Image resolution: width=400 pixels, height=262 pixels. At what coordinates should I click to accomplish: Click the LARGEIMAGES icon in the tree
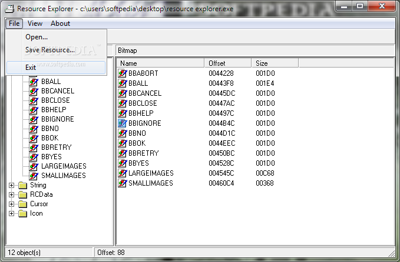coord(34,166)
